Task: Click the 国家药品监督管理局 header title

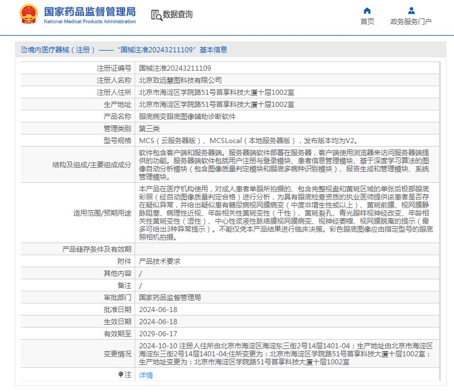Action: click(x=90, y=11)
